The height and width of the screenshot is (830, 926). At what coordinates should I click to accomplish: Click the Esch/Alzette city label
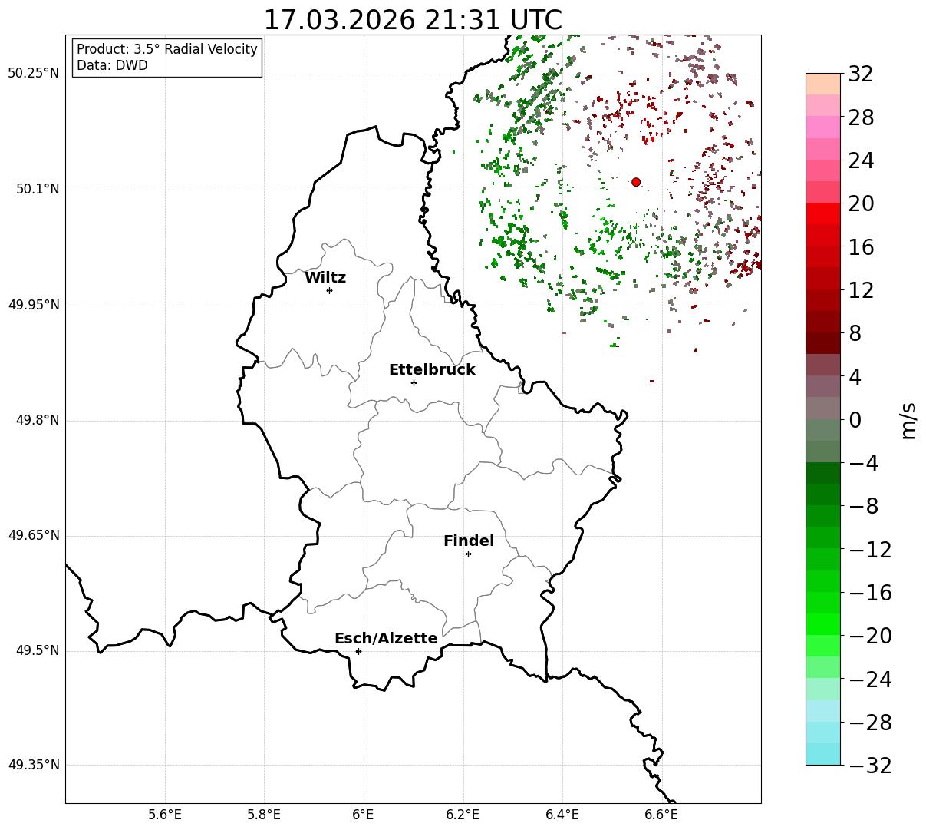point(386,639)
